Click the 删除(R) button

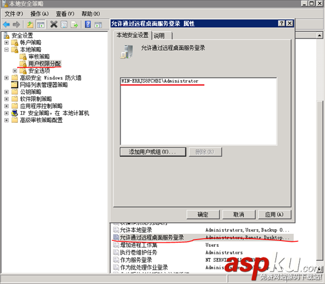pyautogui.click(x=205, y=152)
